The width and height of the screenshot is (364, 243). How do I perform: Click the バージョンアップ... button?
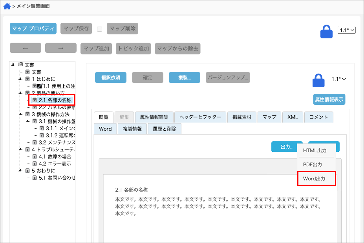(228, 77)
